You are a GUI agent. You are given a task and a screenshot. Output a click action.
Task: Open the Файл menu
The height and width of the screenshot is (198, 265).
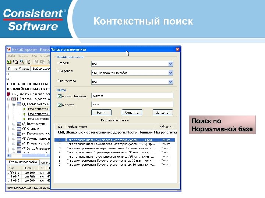pyautogui.click(x=11, y=56)
